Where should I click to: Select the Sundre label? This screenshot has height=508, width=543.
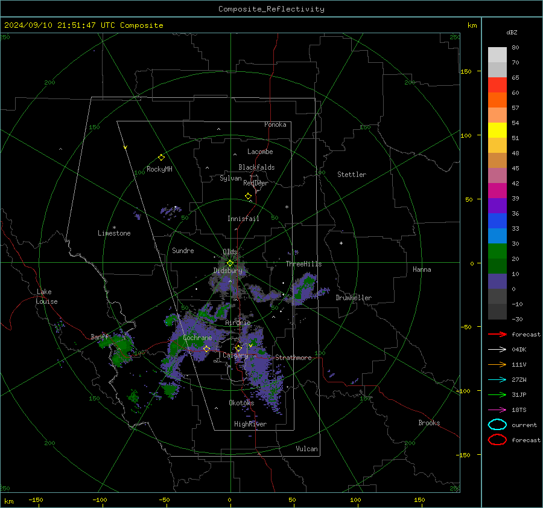pos(183,250)
